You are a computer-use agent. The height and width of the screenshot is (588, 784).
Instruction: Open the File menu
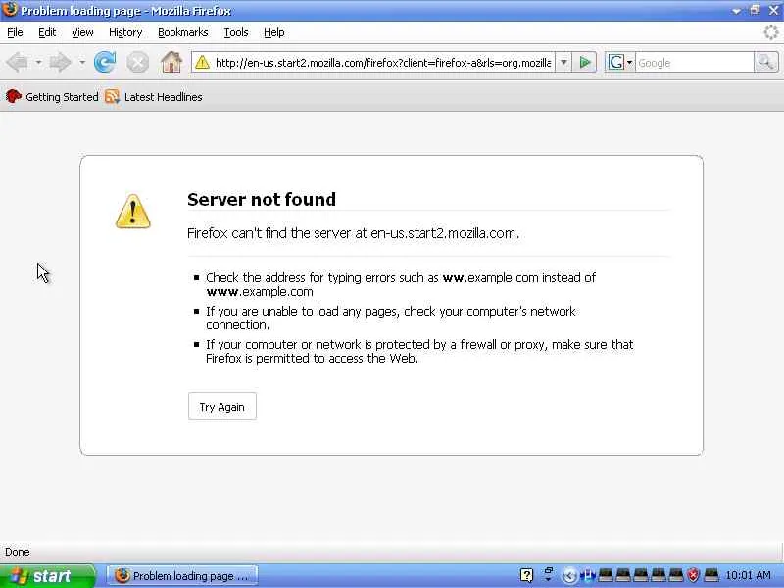click(15, 32)
